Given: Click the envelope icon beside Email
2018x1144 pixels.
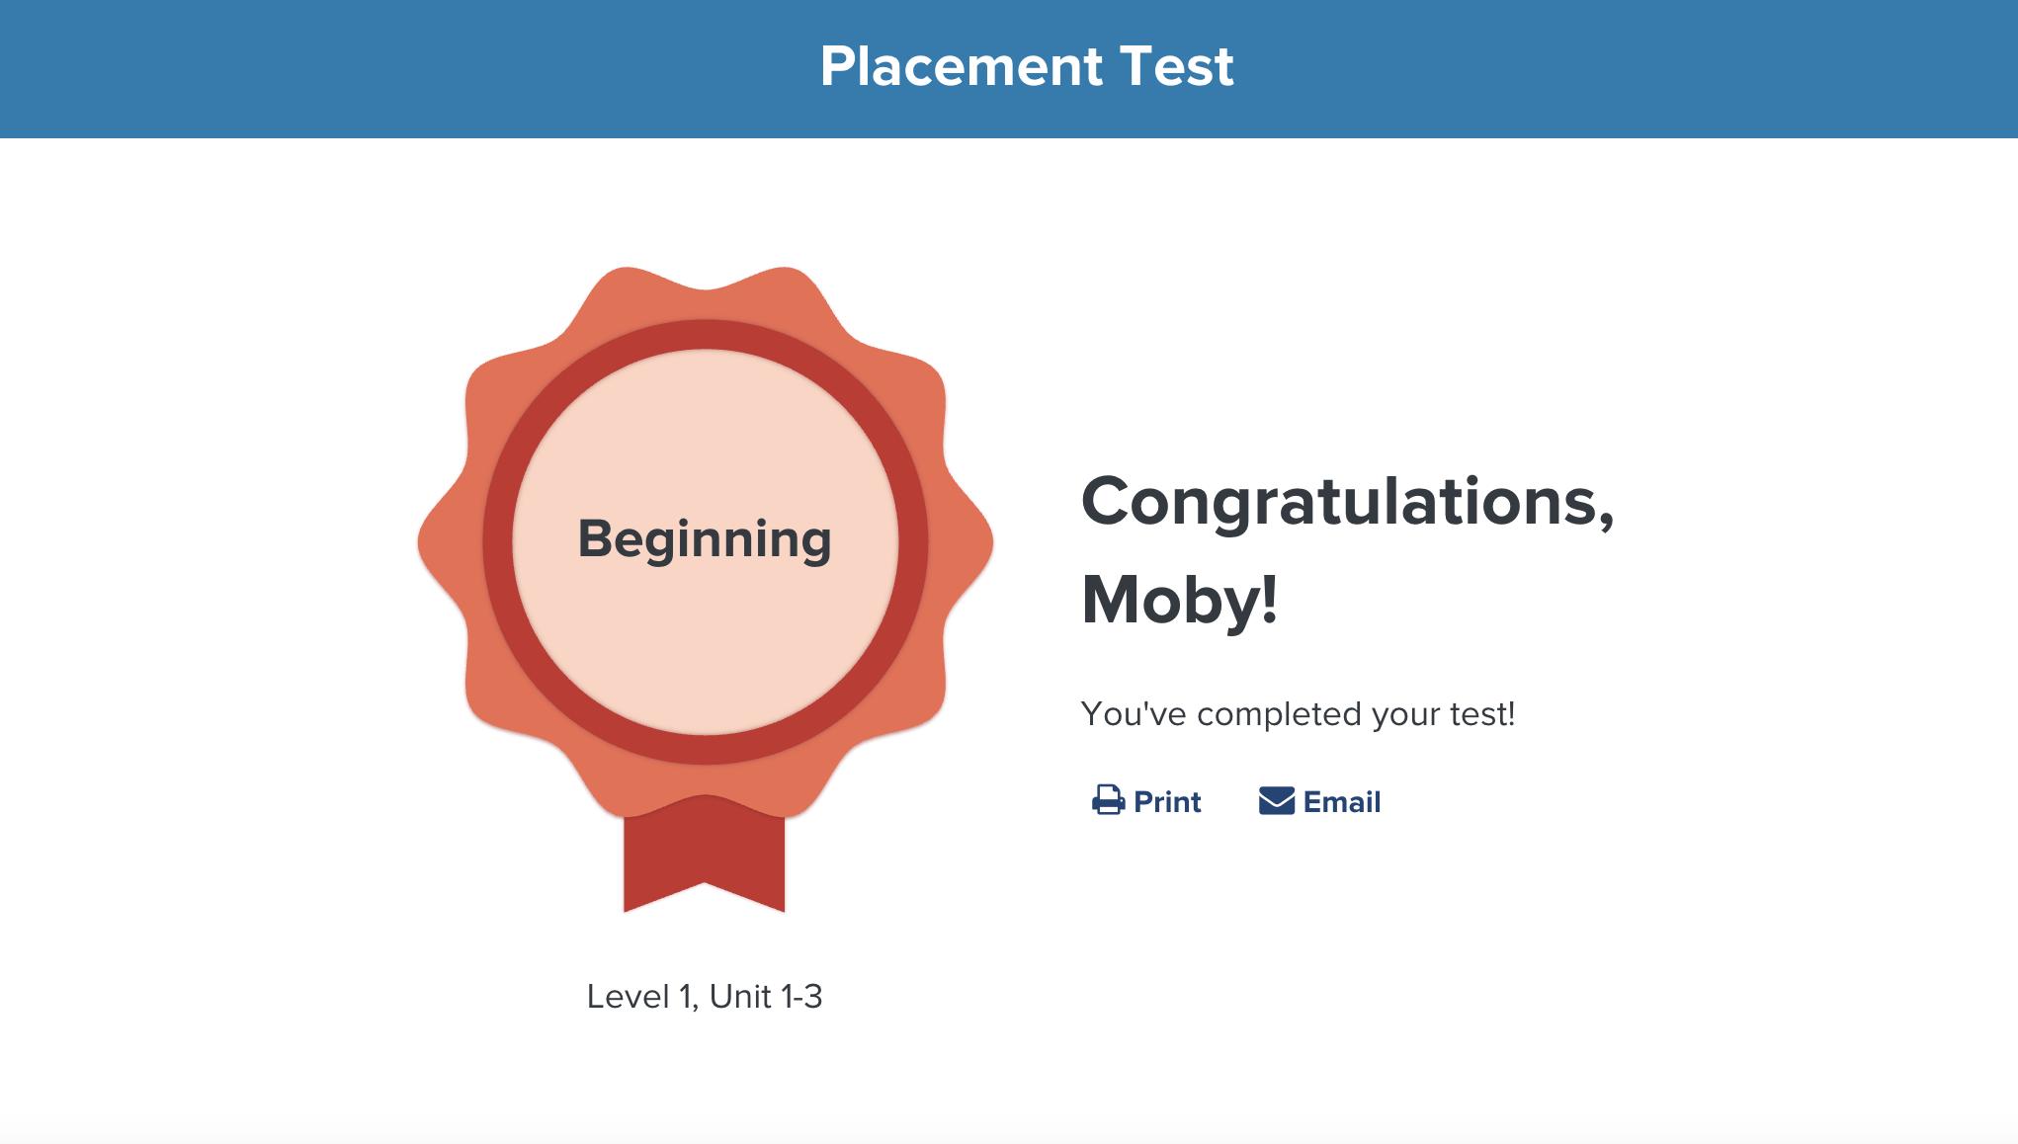Looking at the screenshot, I should pyautogui.click(x=1276, y=800).
